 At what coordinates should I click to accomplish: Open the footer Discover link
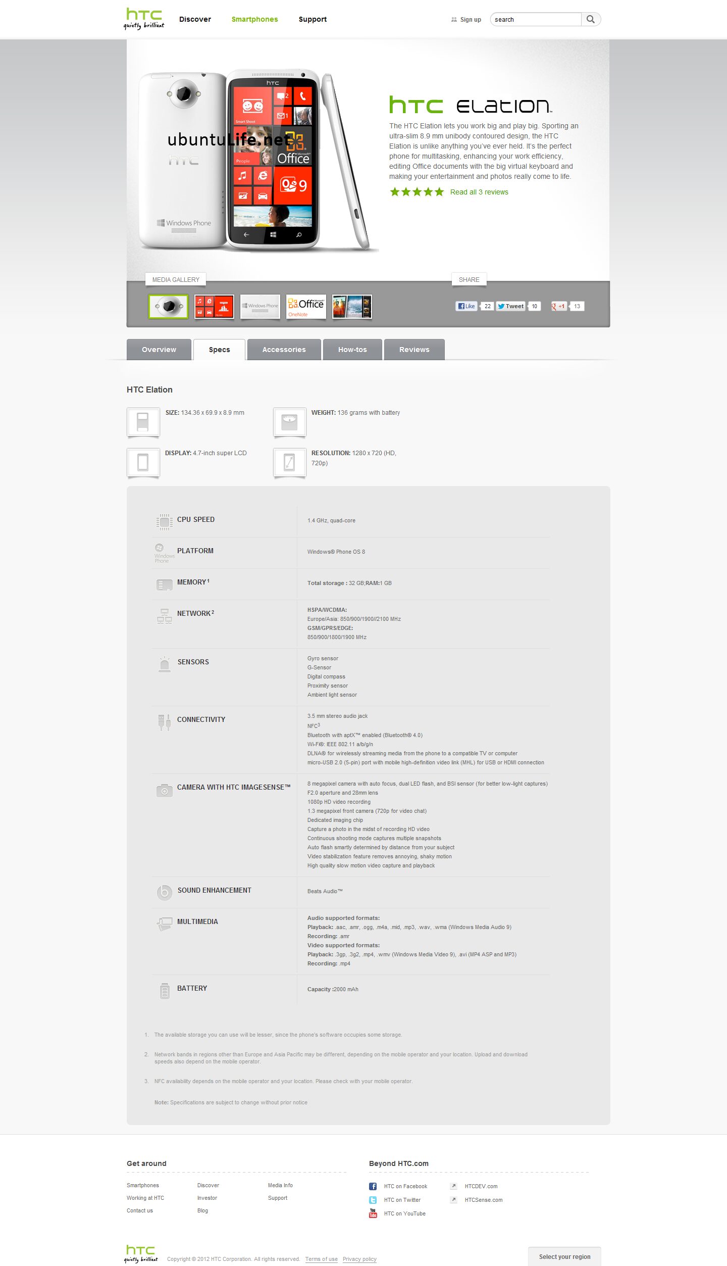coord(208,1185)
